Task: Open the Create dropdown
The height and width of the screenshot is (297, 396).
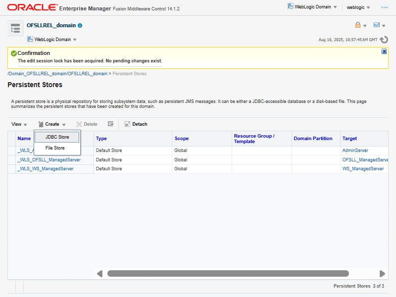Action: (x=52, y=124)
